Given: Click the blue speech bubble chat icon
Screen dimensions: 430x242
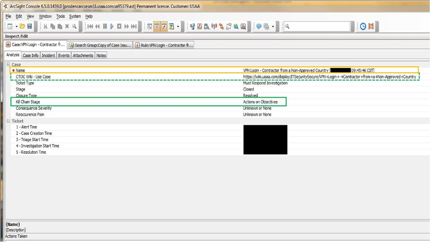Looking at the screenshot, I should point(259,26).
